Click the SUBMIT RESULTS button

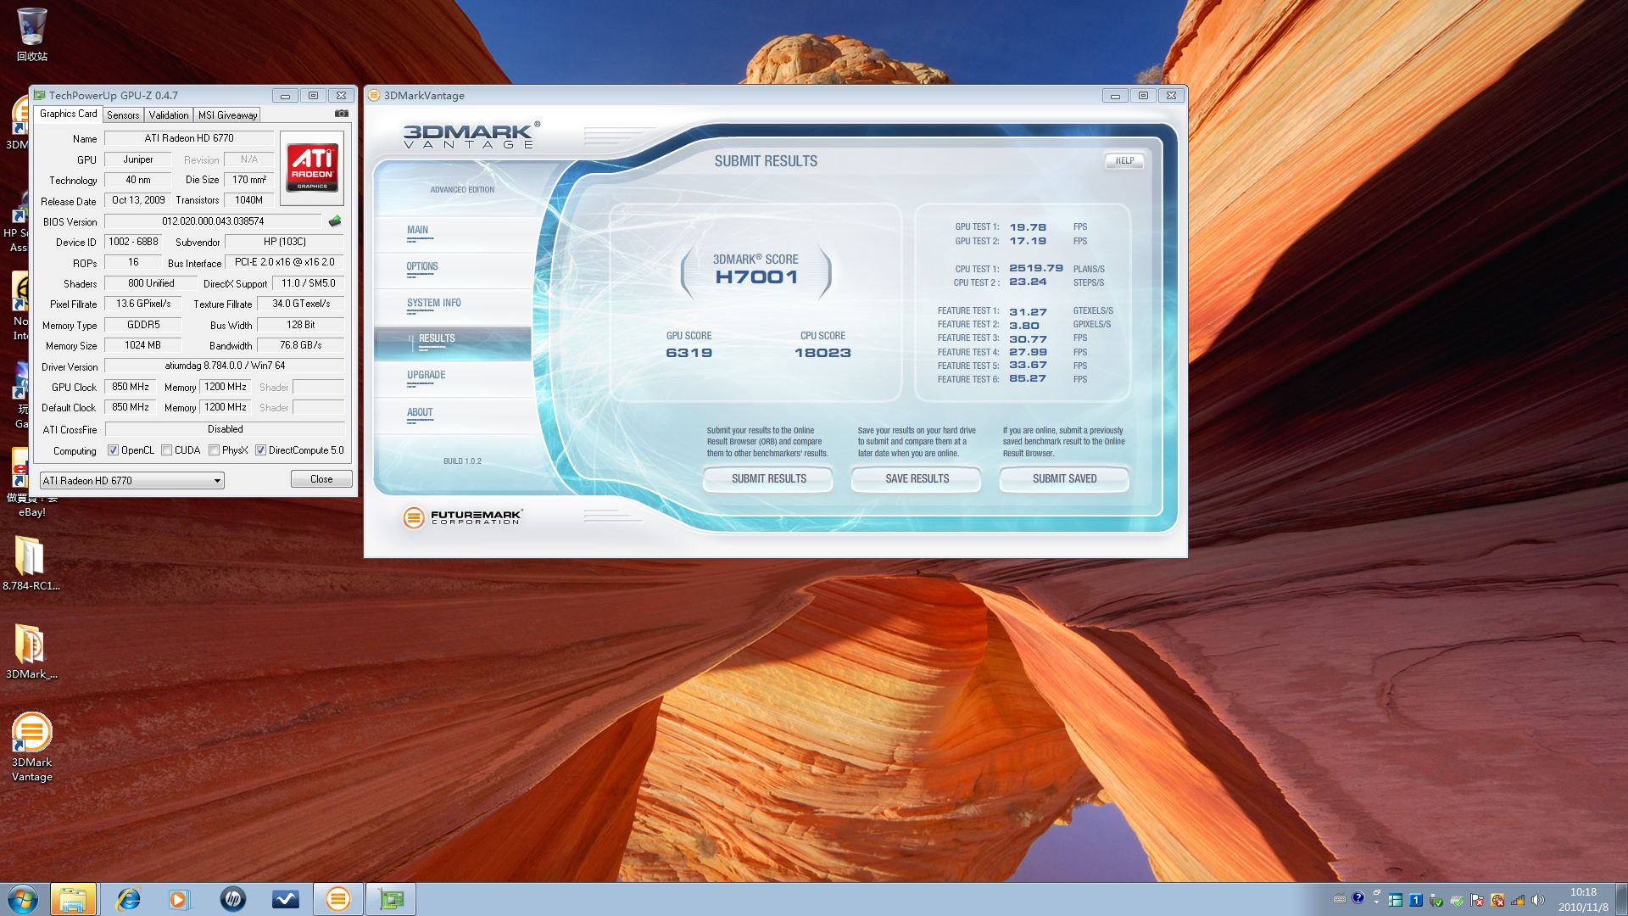pyautogui.click(x=768, y=479)
